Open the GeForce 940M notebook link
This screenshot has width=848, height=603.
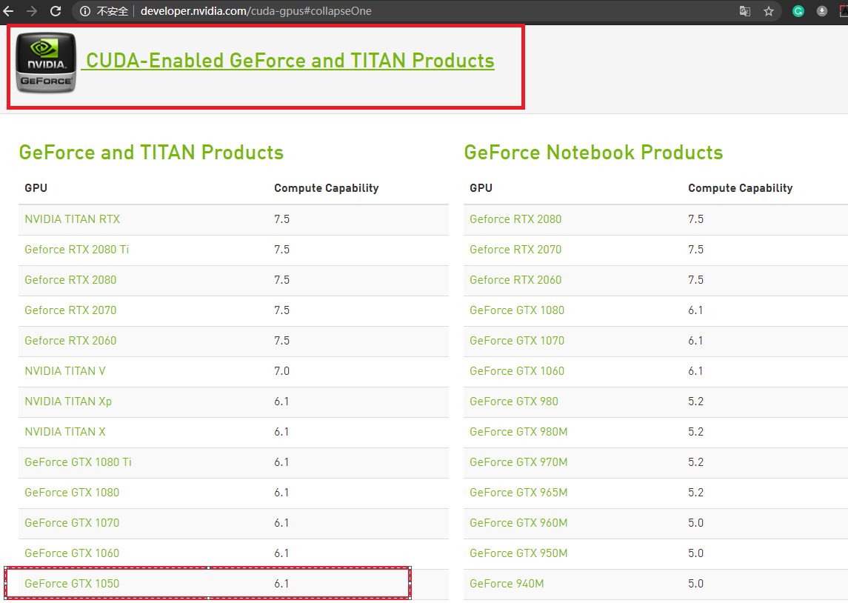click(x=507, y=584)
